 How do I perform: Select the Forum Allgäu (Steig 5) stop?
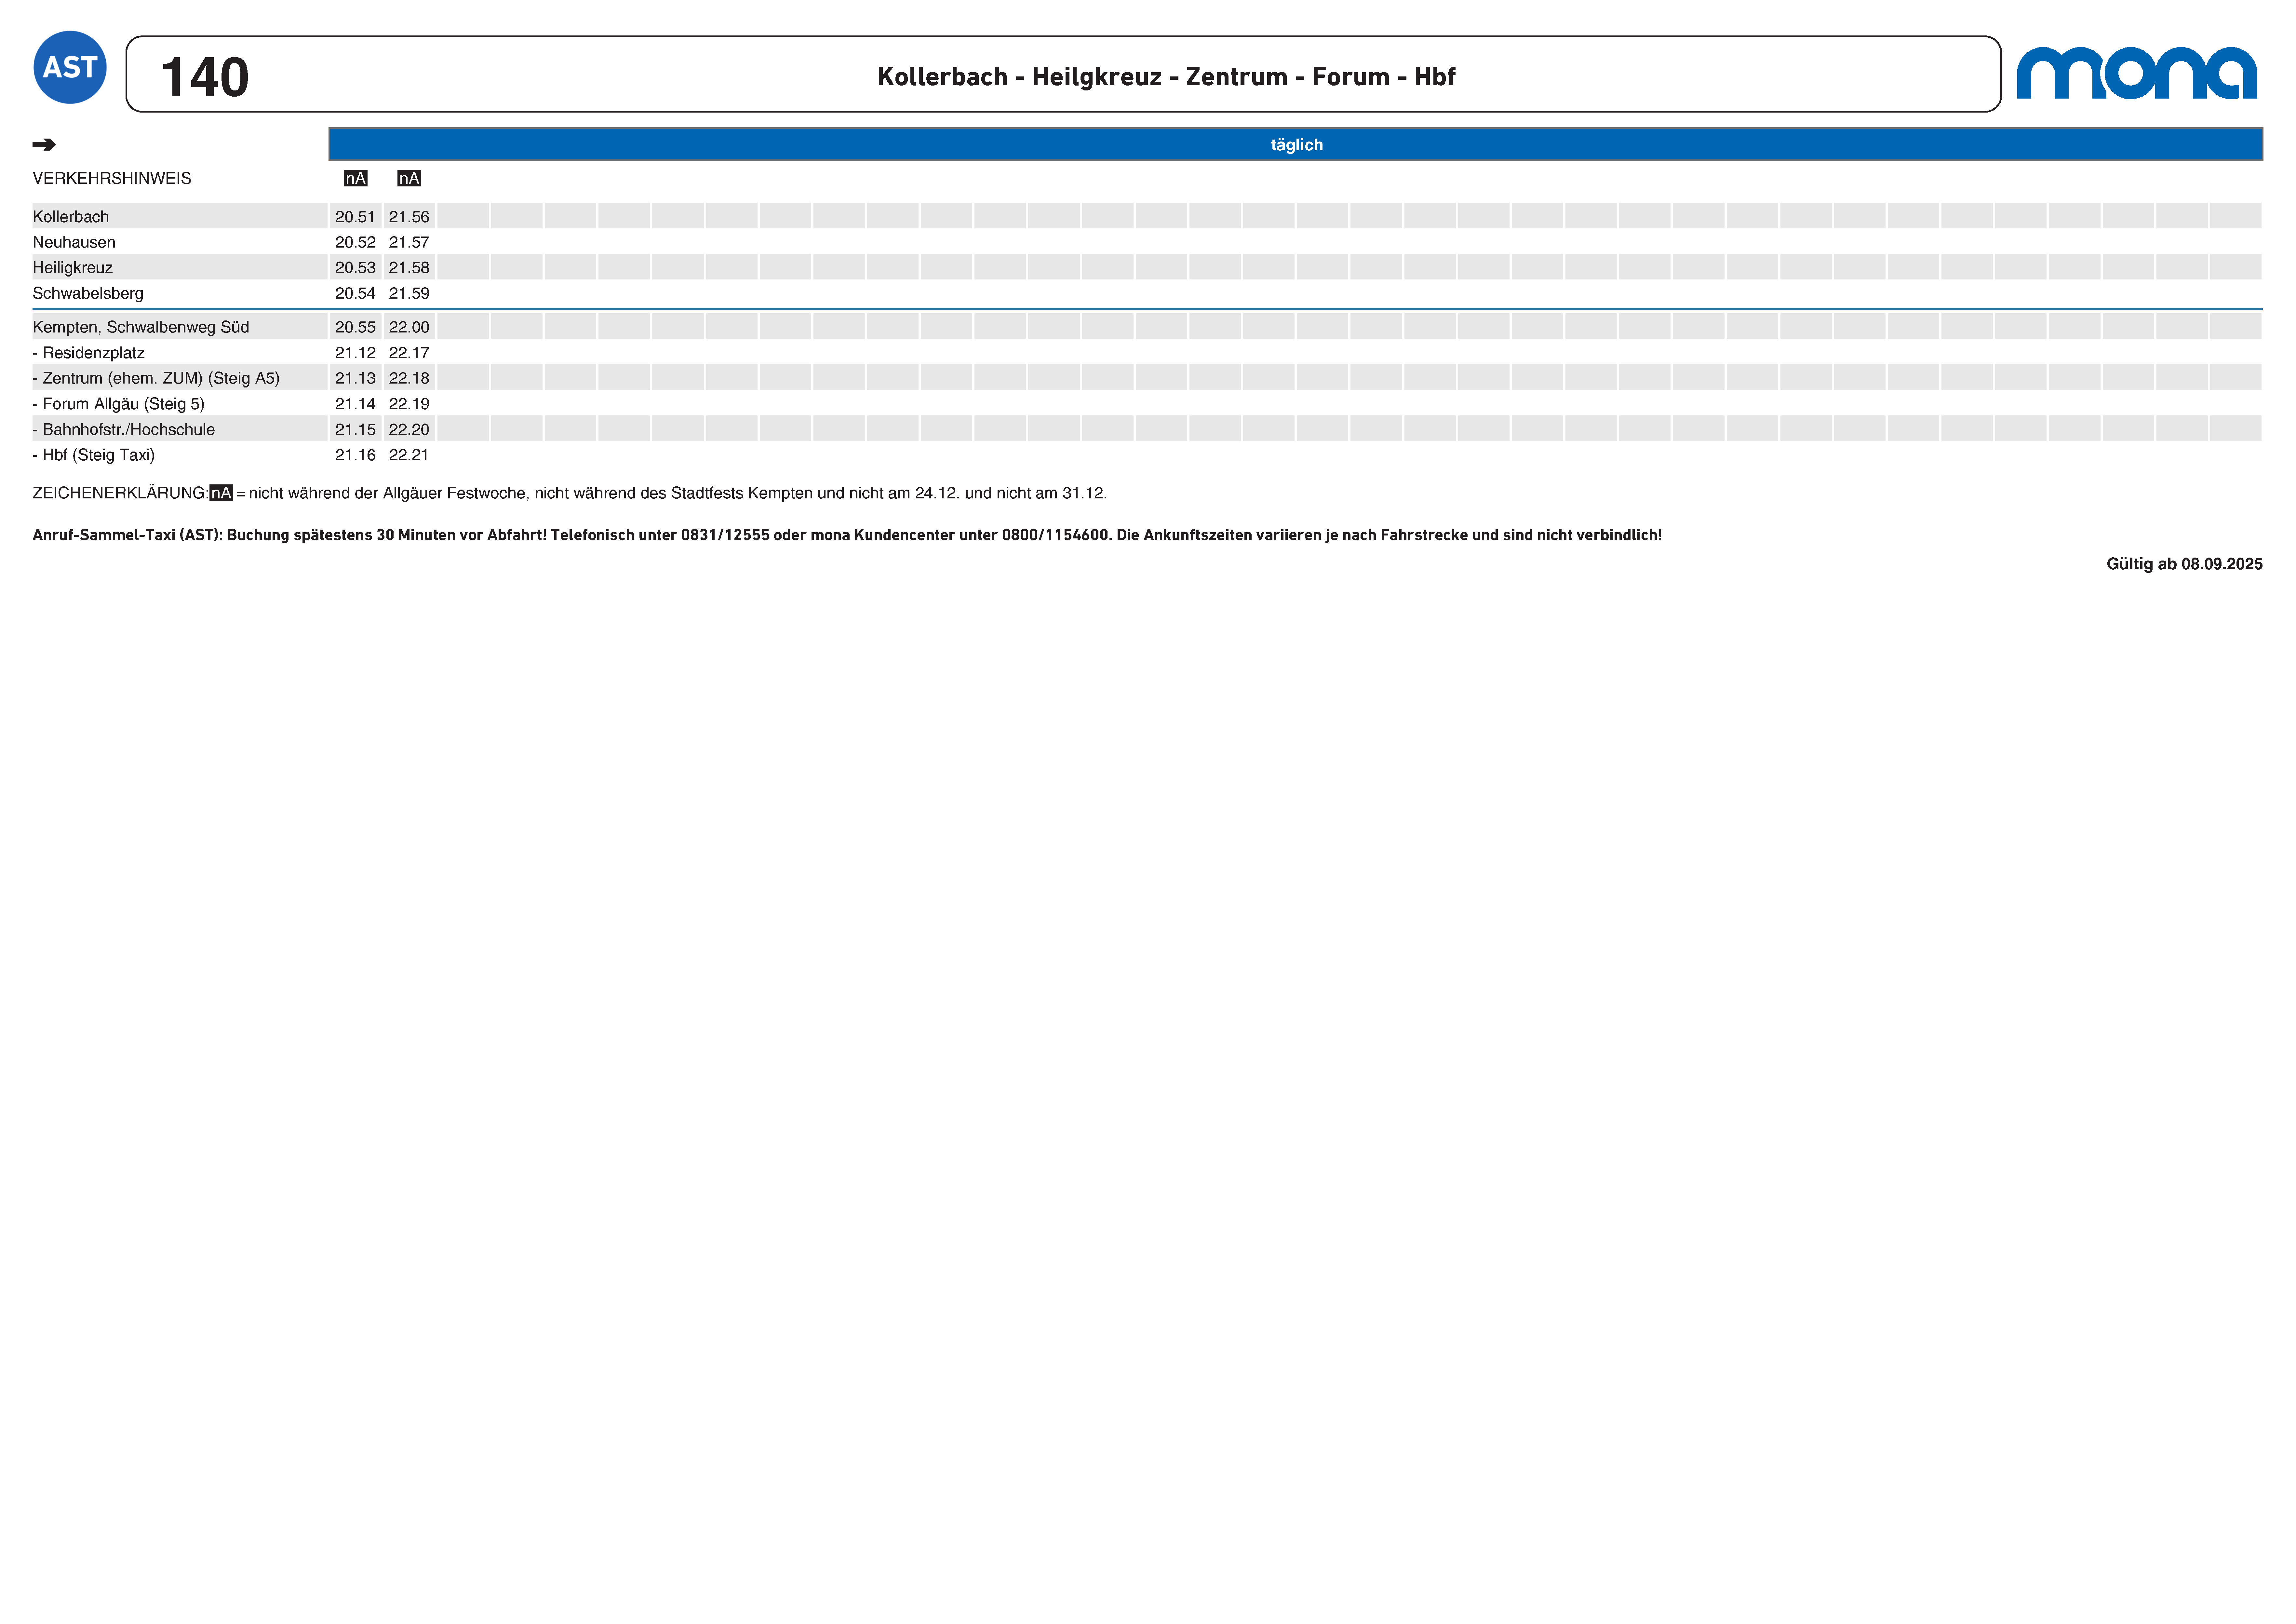119,404
